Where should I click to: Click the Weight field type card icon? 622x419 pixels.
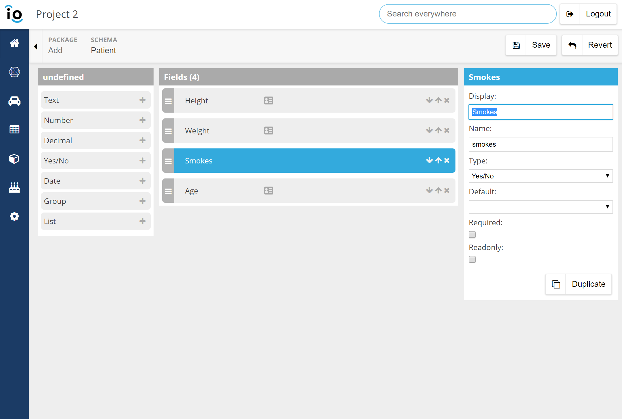269,131
